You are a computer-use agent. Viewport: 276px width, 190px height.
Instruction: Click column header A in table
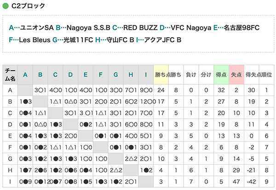tap(25, 75)
